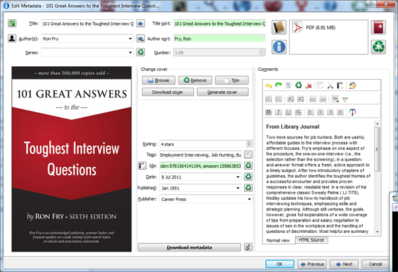Image resolution: width=398 pixels, height=272 pixels.
Task: Select all text in comments editor
Action: click(289, 86)
